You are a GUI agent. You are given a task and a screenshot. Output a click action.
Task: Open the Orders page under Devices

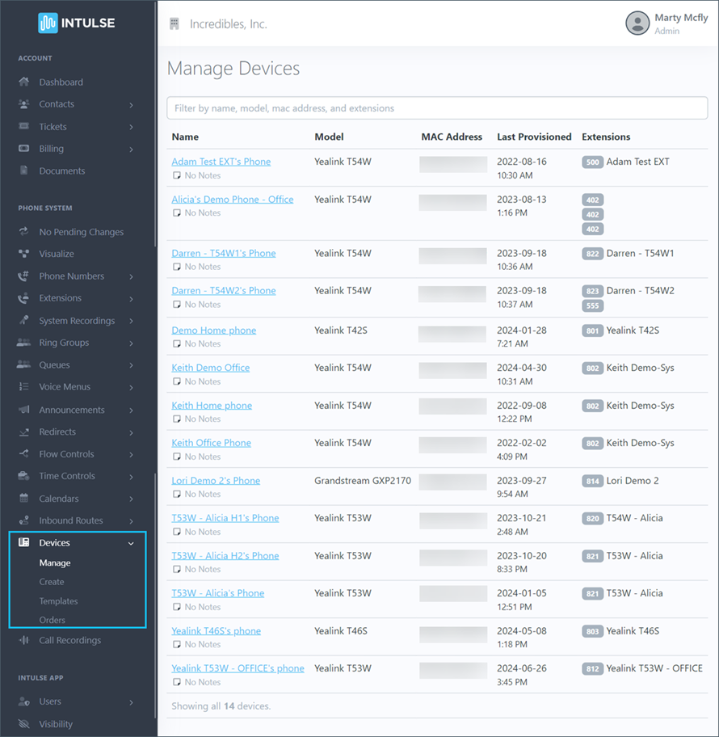tap(52, 620)
